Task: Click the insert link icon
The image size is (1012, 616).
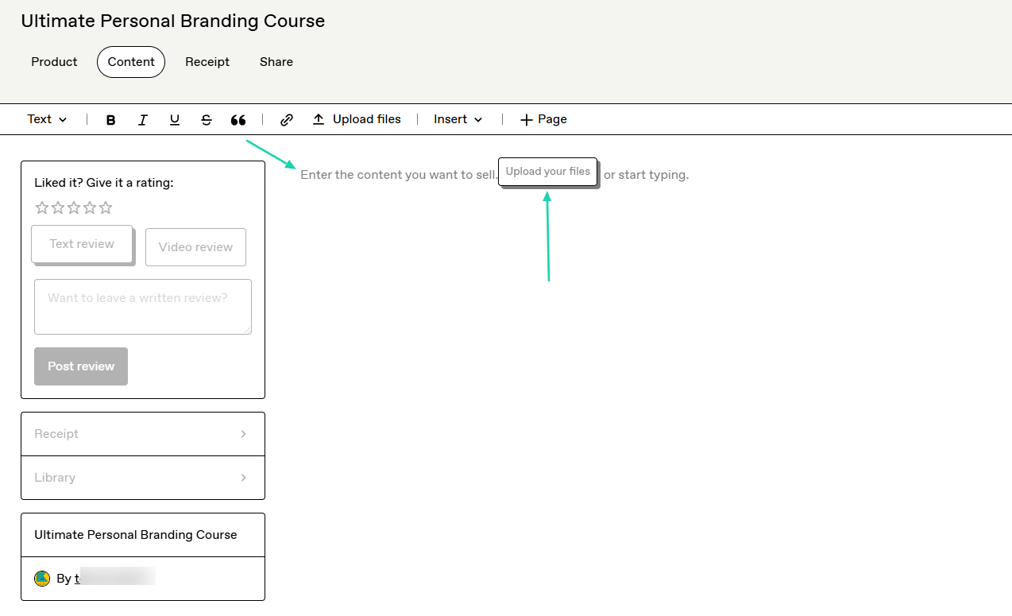Action: (x=287, y=120)
